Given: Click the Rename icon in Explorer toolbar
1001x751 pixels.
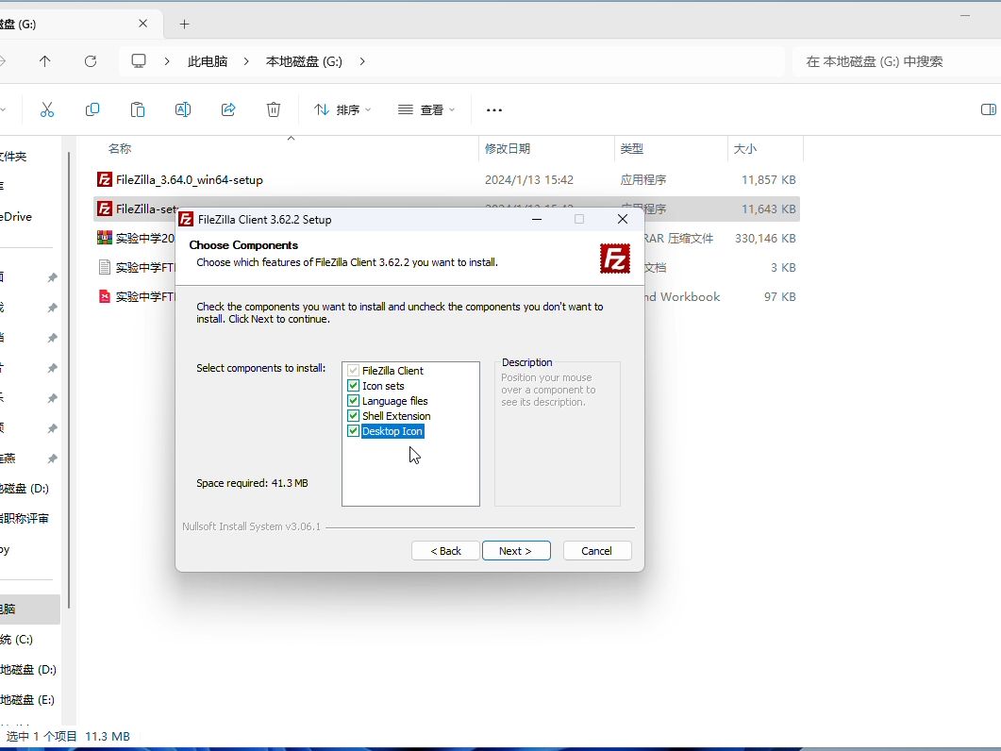Looking at the screenshot, I should point(183,109).
